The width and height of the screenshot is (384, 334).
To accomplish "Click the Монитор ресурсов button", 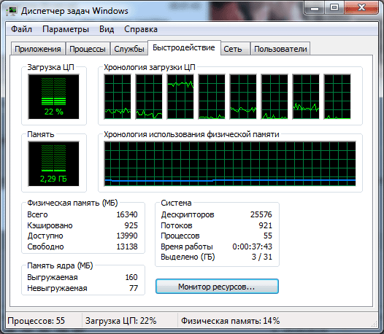I will [x=217, y=287].
